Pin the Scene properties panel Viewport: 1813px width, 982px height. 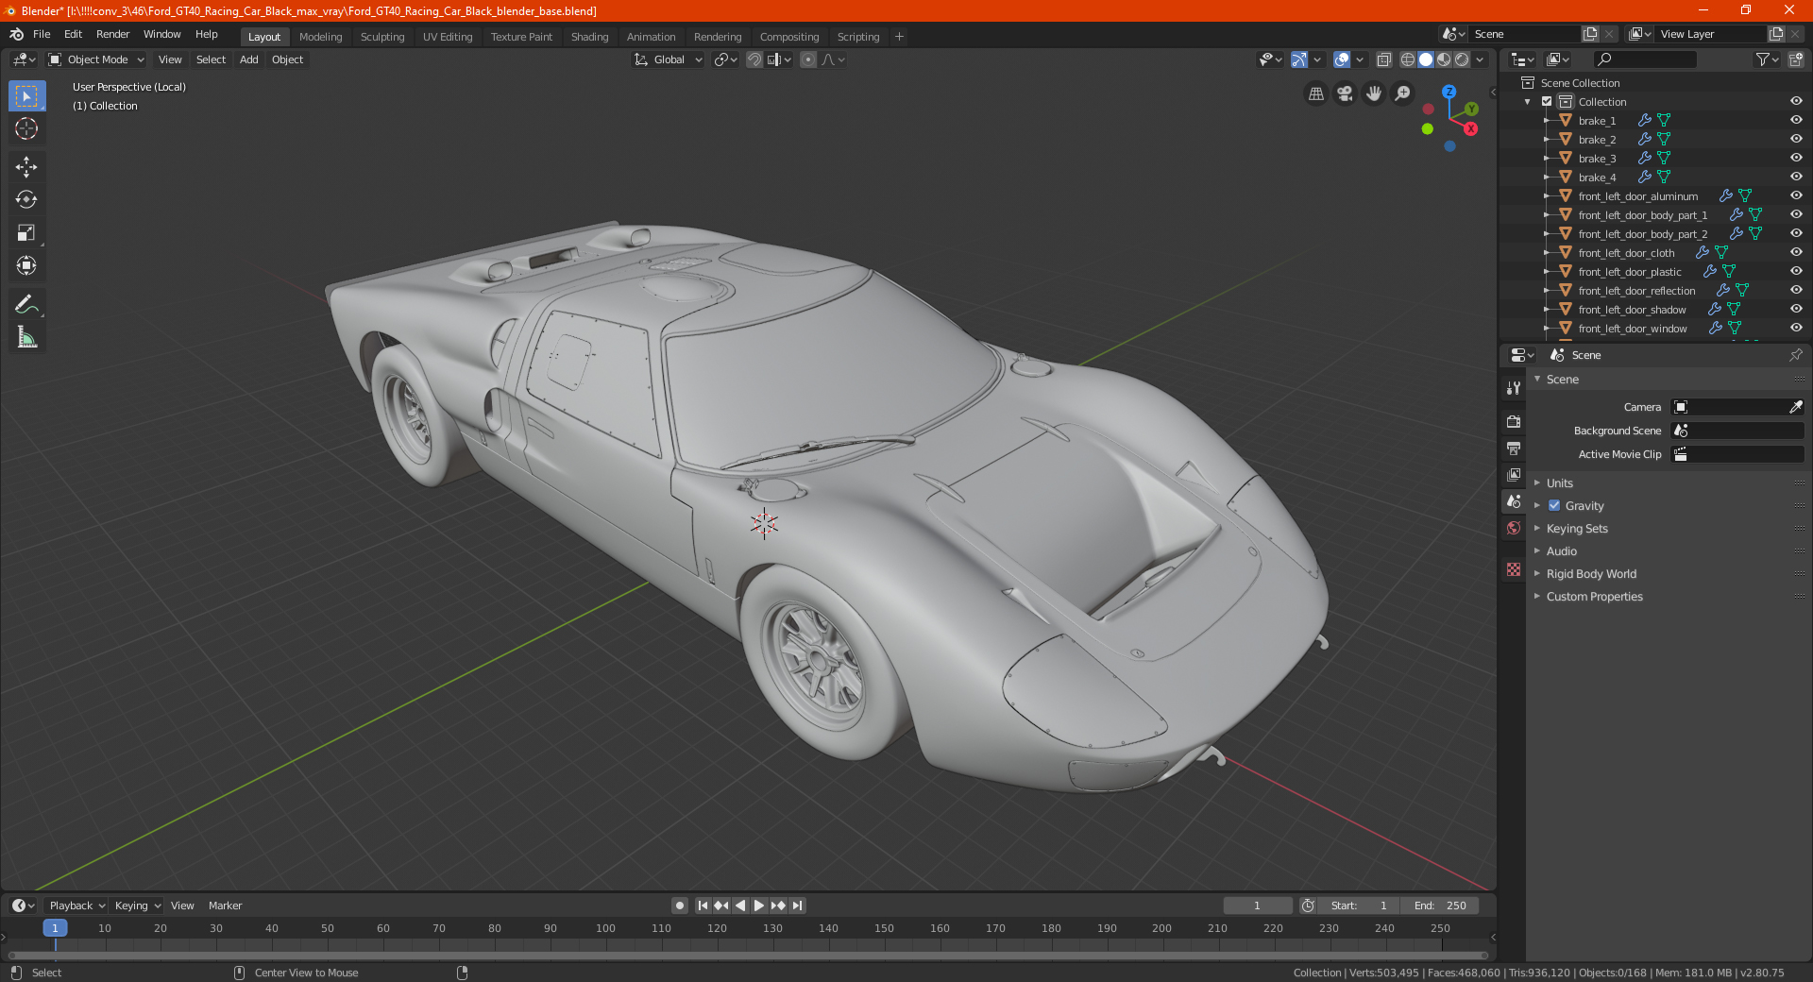point(1795,355)
